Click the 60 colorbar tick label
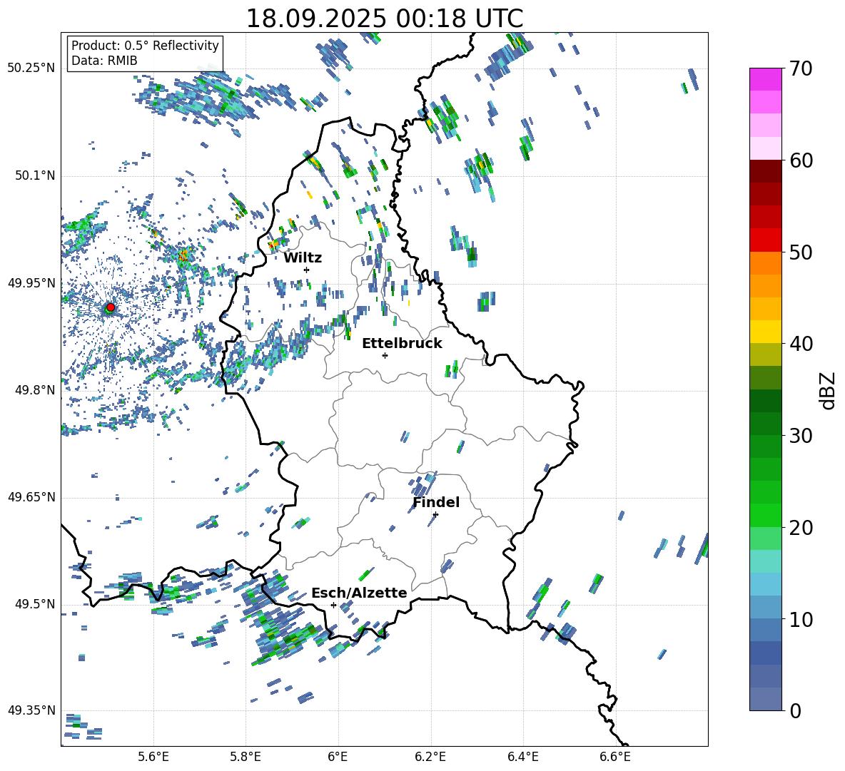 coord(801,160)
